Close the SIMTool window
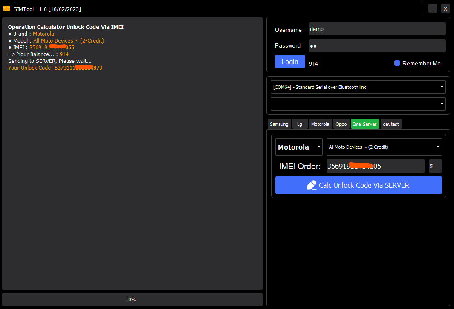This screenshot has height=309, width=454. click(x=445, y=9)
